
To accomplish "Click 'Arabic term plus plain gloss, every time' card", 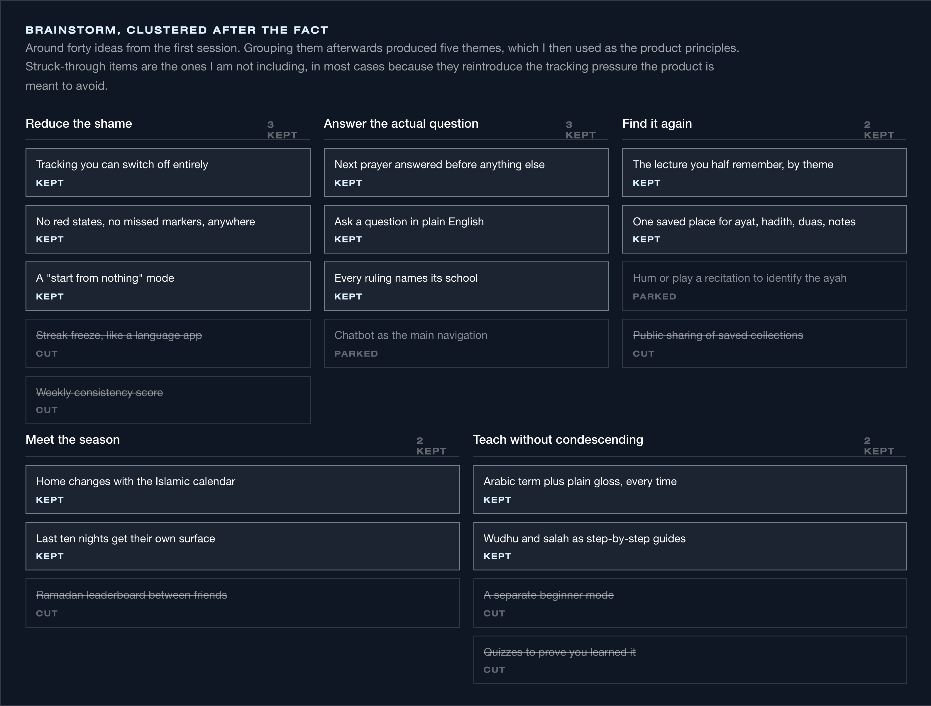I will (690, 490).
